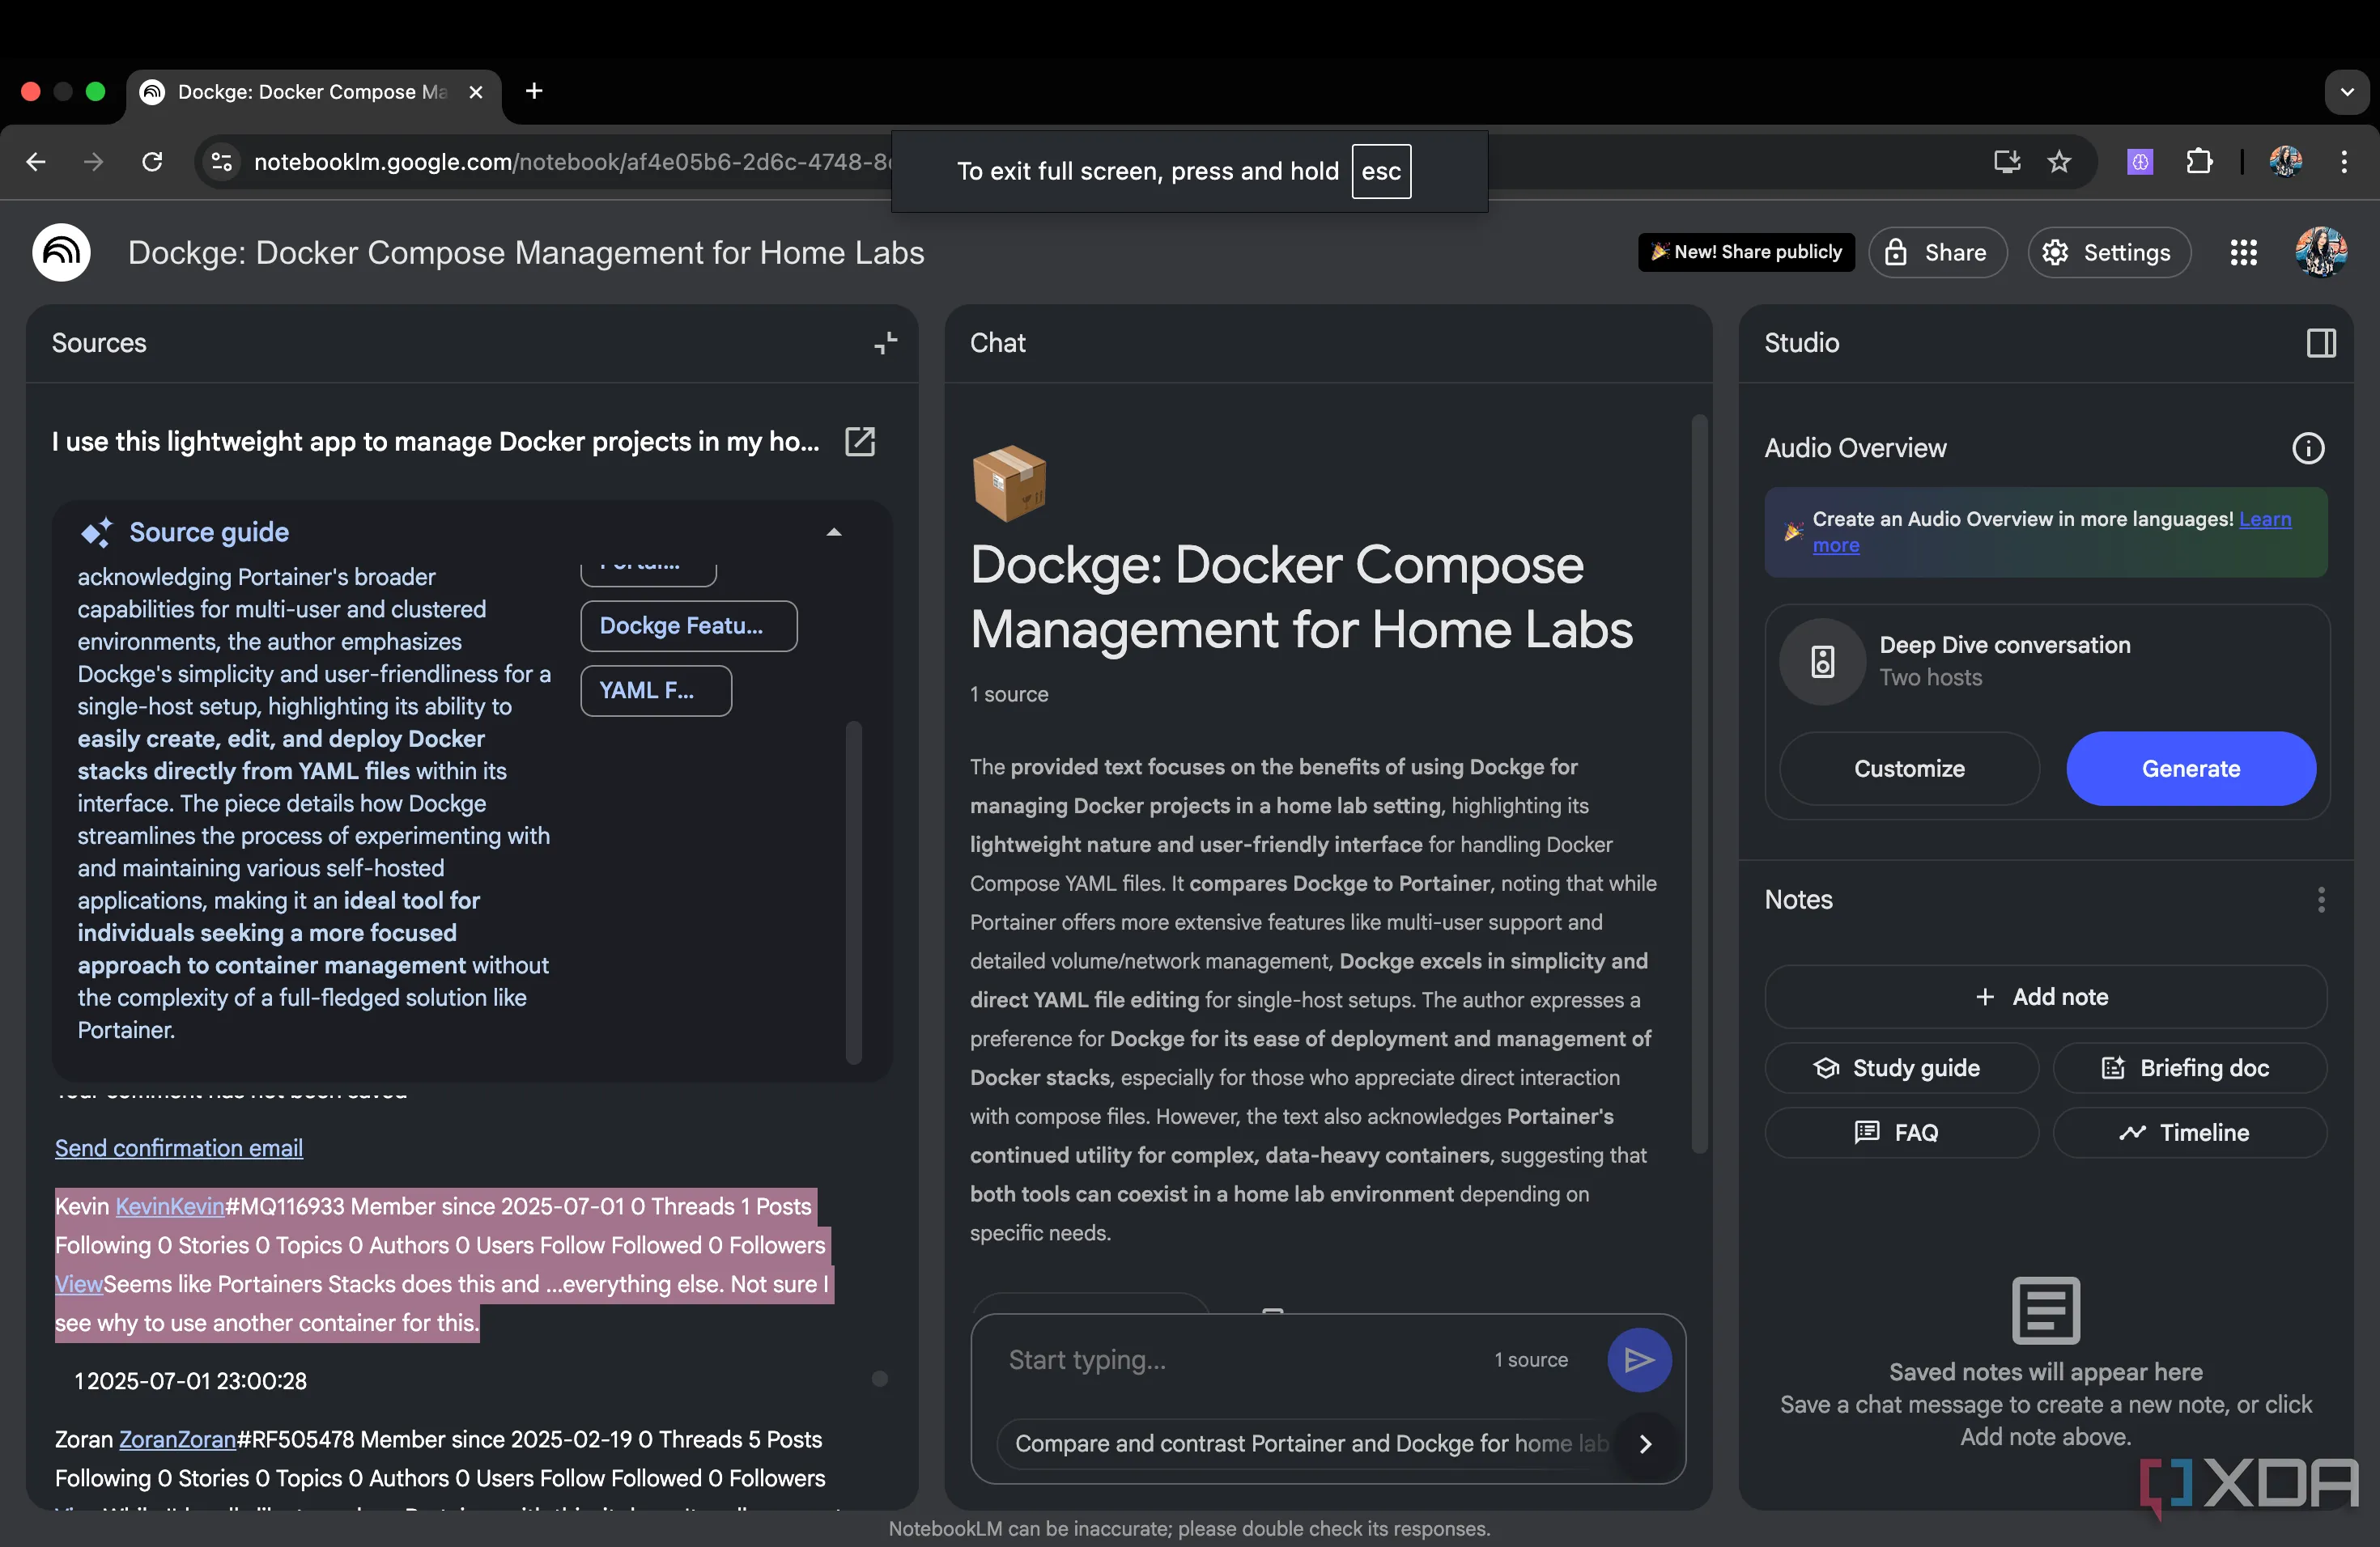
Task: Open Google account avatar in NotebookLM header
Action: (2320, 252)
